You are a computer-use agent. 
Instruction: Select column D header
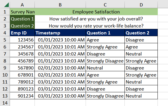click(x=141, y=5)
